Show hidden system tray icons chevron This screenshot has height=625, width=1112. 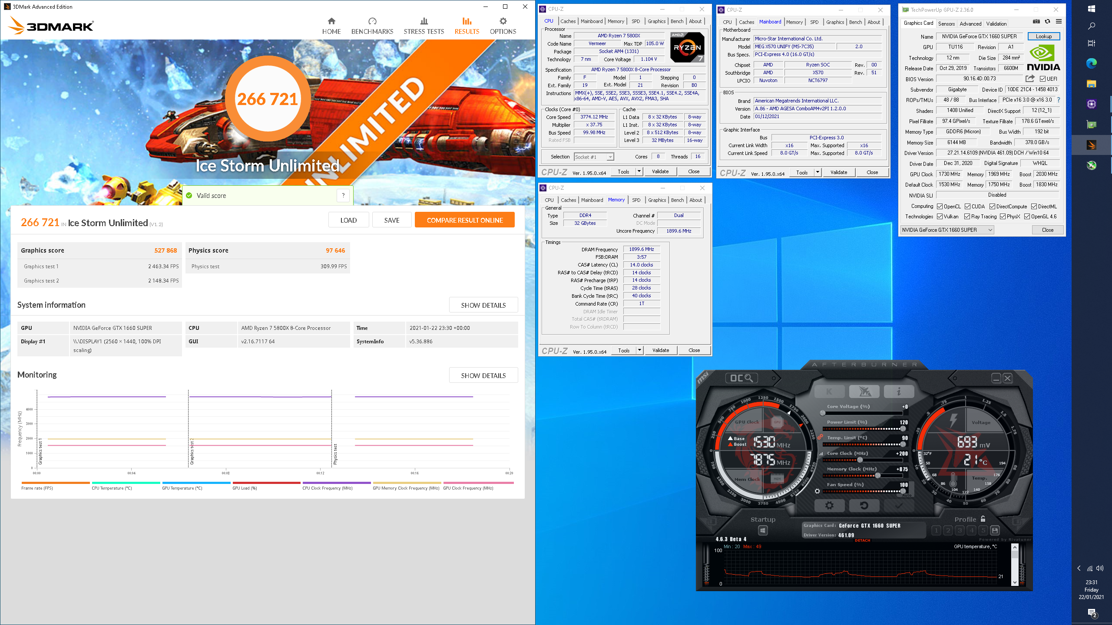click(1079, 569)
